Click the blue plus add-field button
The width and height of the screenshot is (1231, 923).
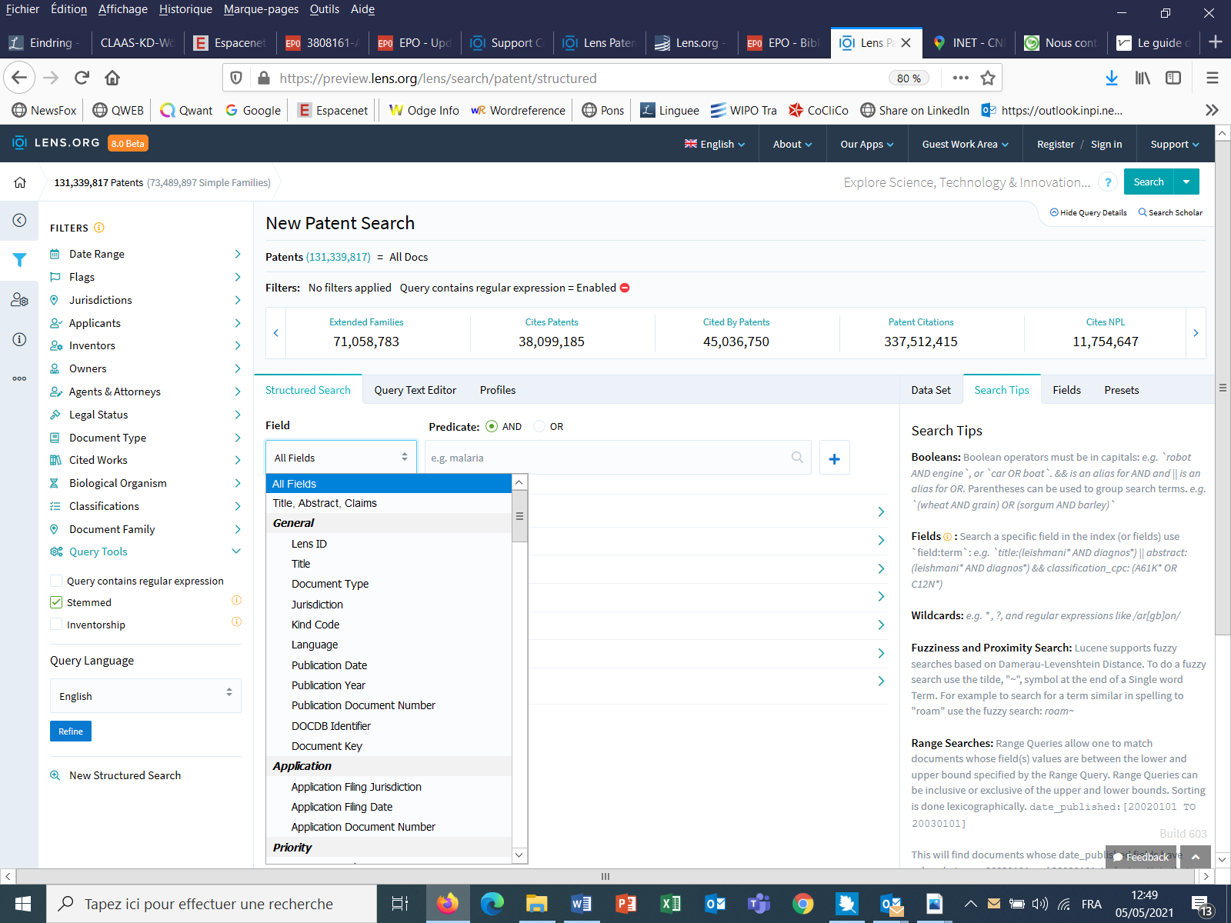tap(834, 458)
